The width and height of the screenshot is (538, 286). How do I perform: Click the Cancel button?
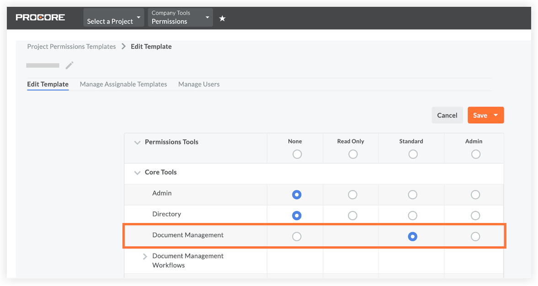(447, 115)
